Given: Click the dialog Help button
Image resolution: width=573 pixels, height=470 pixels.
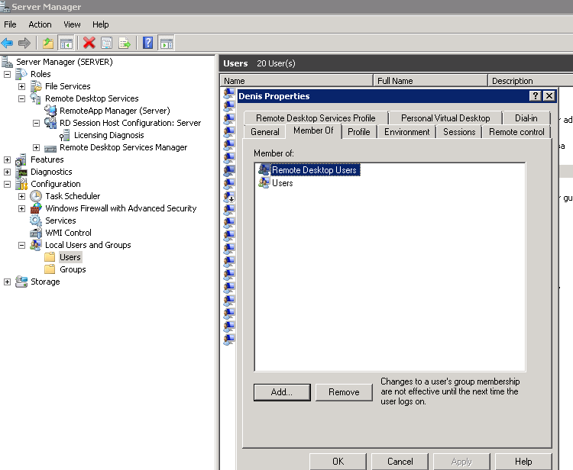Looking at the screenshot, I should [523, 462].
